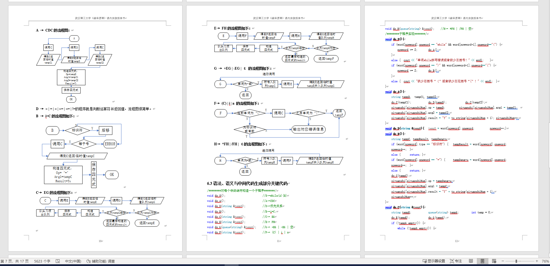Click the zoom in plus button

pyautogui.click(x=537, y=261)
